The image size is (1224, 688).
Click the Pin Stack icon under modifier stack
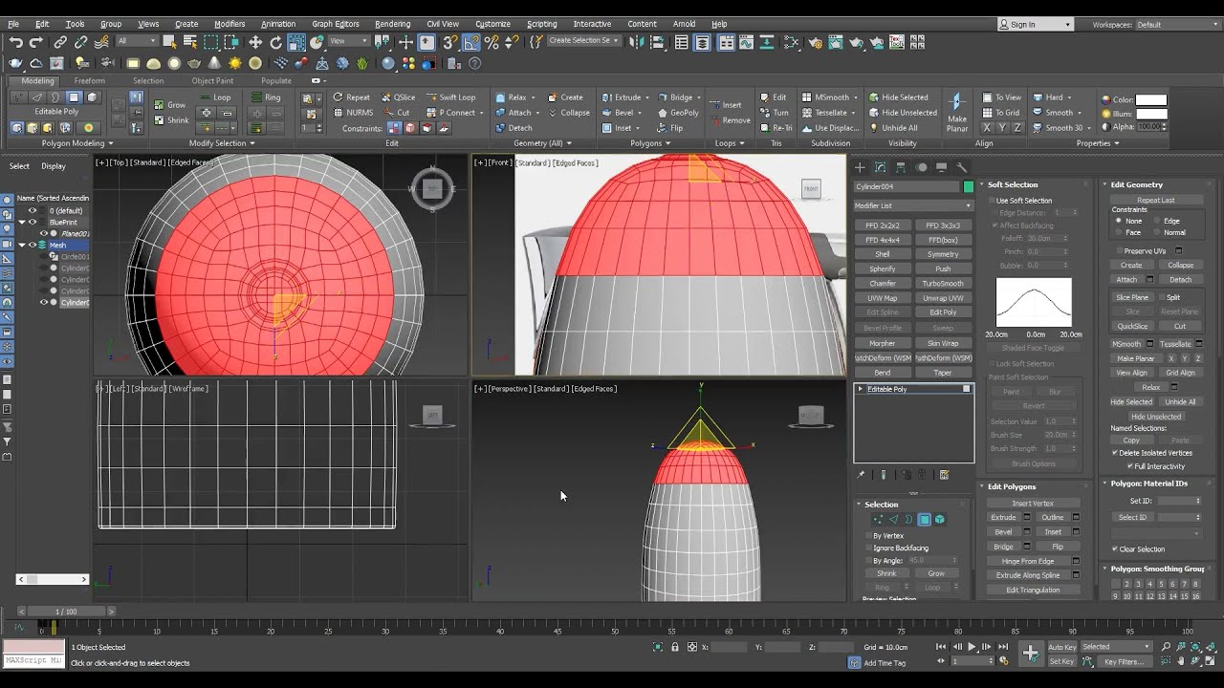point(861,475)
